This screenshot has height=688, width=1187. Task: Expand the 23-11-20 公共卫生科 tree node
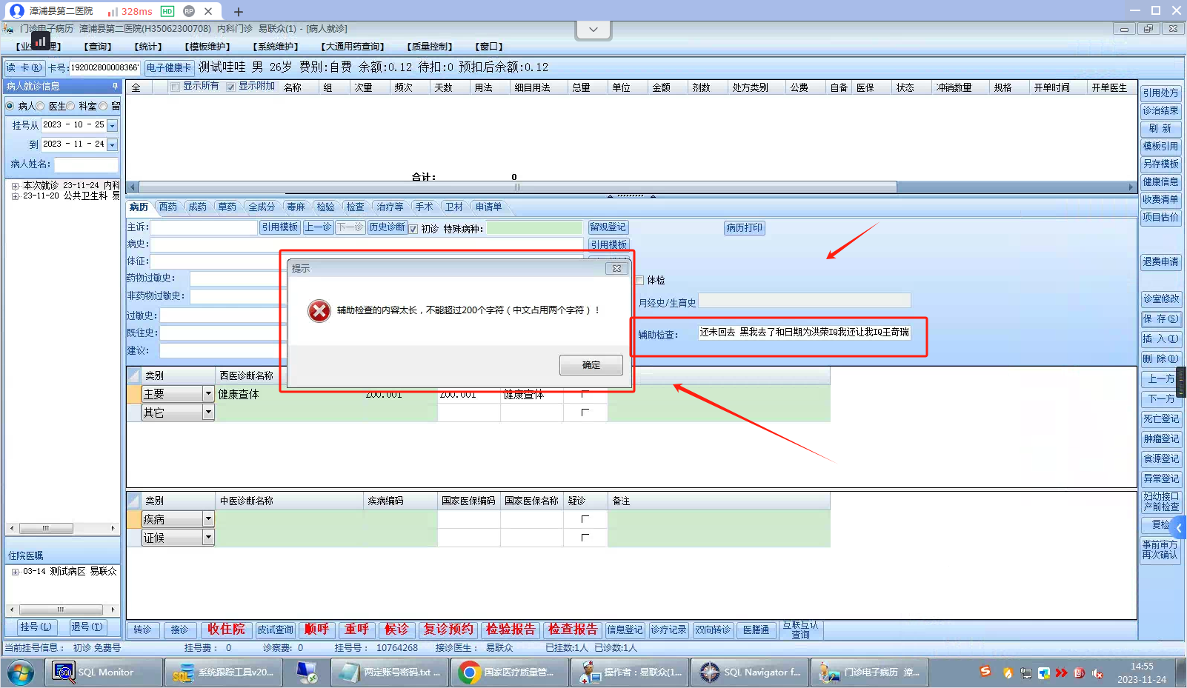click(x=15, y=196)
